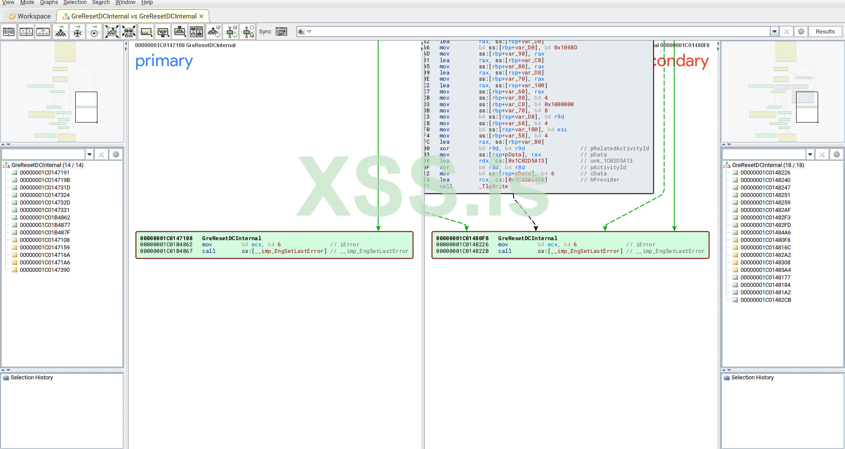
Task: Apply the orthogonal graph layout
Action: pos(78,32)
